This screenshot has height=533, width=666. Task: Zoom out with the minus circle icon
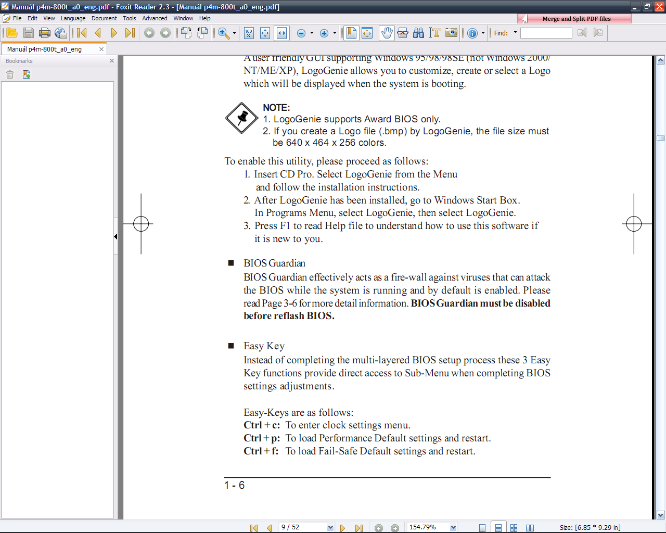301,33
